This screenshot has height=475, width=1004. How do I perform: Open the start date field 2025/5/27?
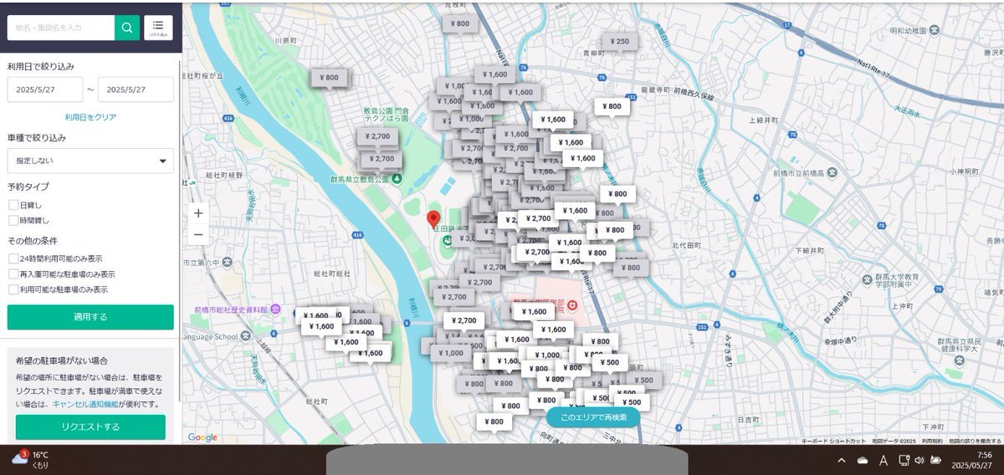tap(45, 89)
